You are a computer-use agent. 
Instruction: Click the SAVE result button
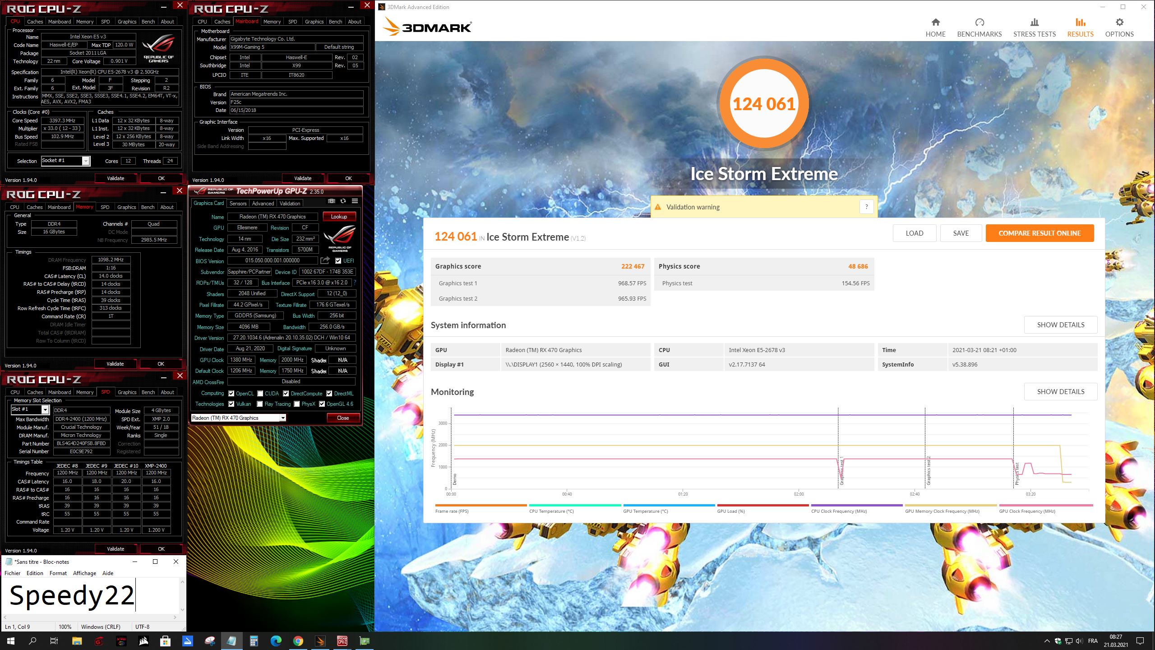(x=961, y=233)
